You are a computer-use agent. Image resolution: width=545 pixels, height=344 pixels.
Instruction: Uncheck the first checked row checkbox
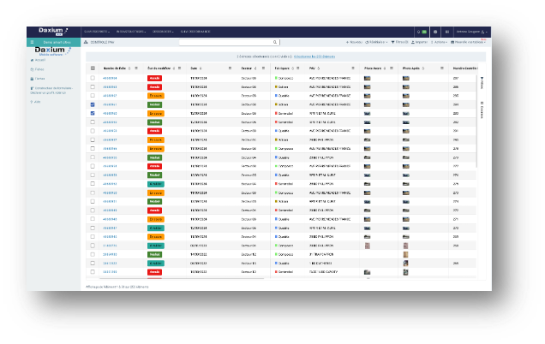[93, 104]
